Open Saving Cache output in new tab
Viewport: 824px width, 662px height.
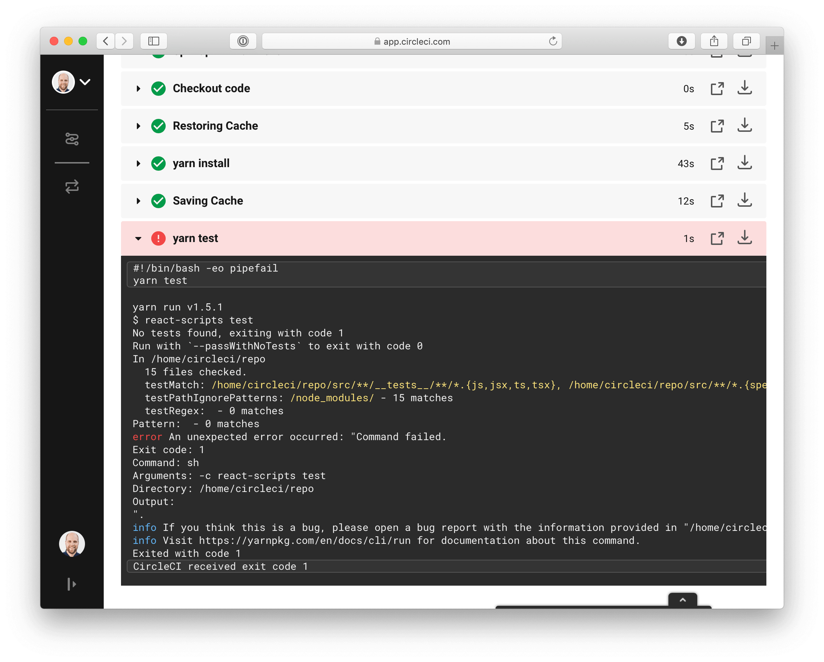(x=717, y=201)
